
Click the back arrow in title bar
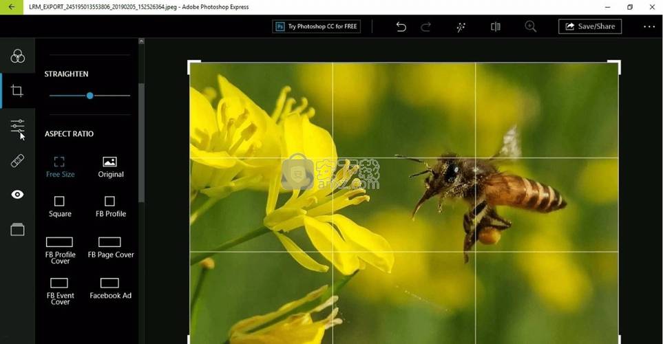pos(11,7)
